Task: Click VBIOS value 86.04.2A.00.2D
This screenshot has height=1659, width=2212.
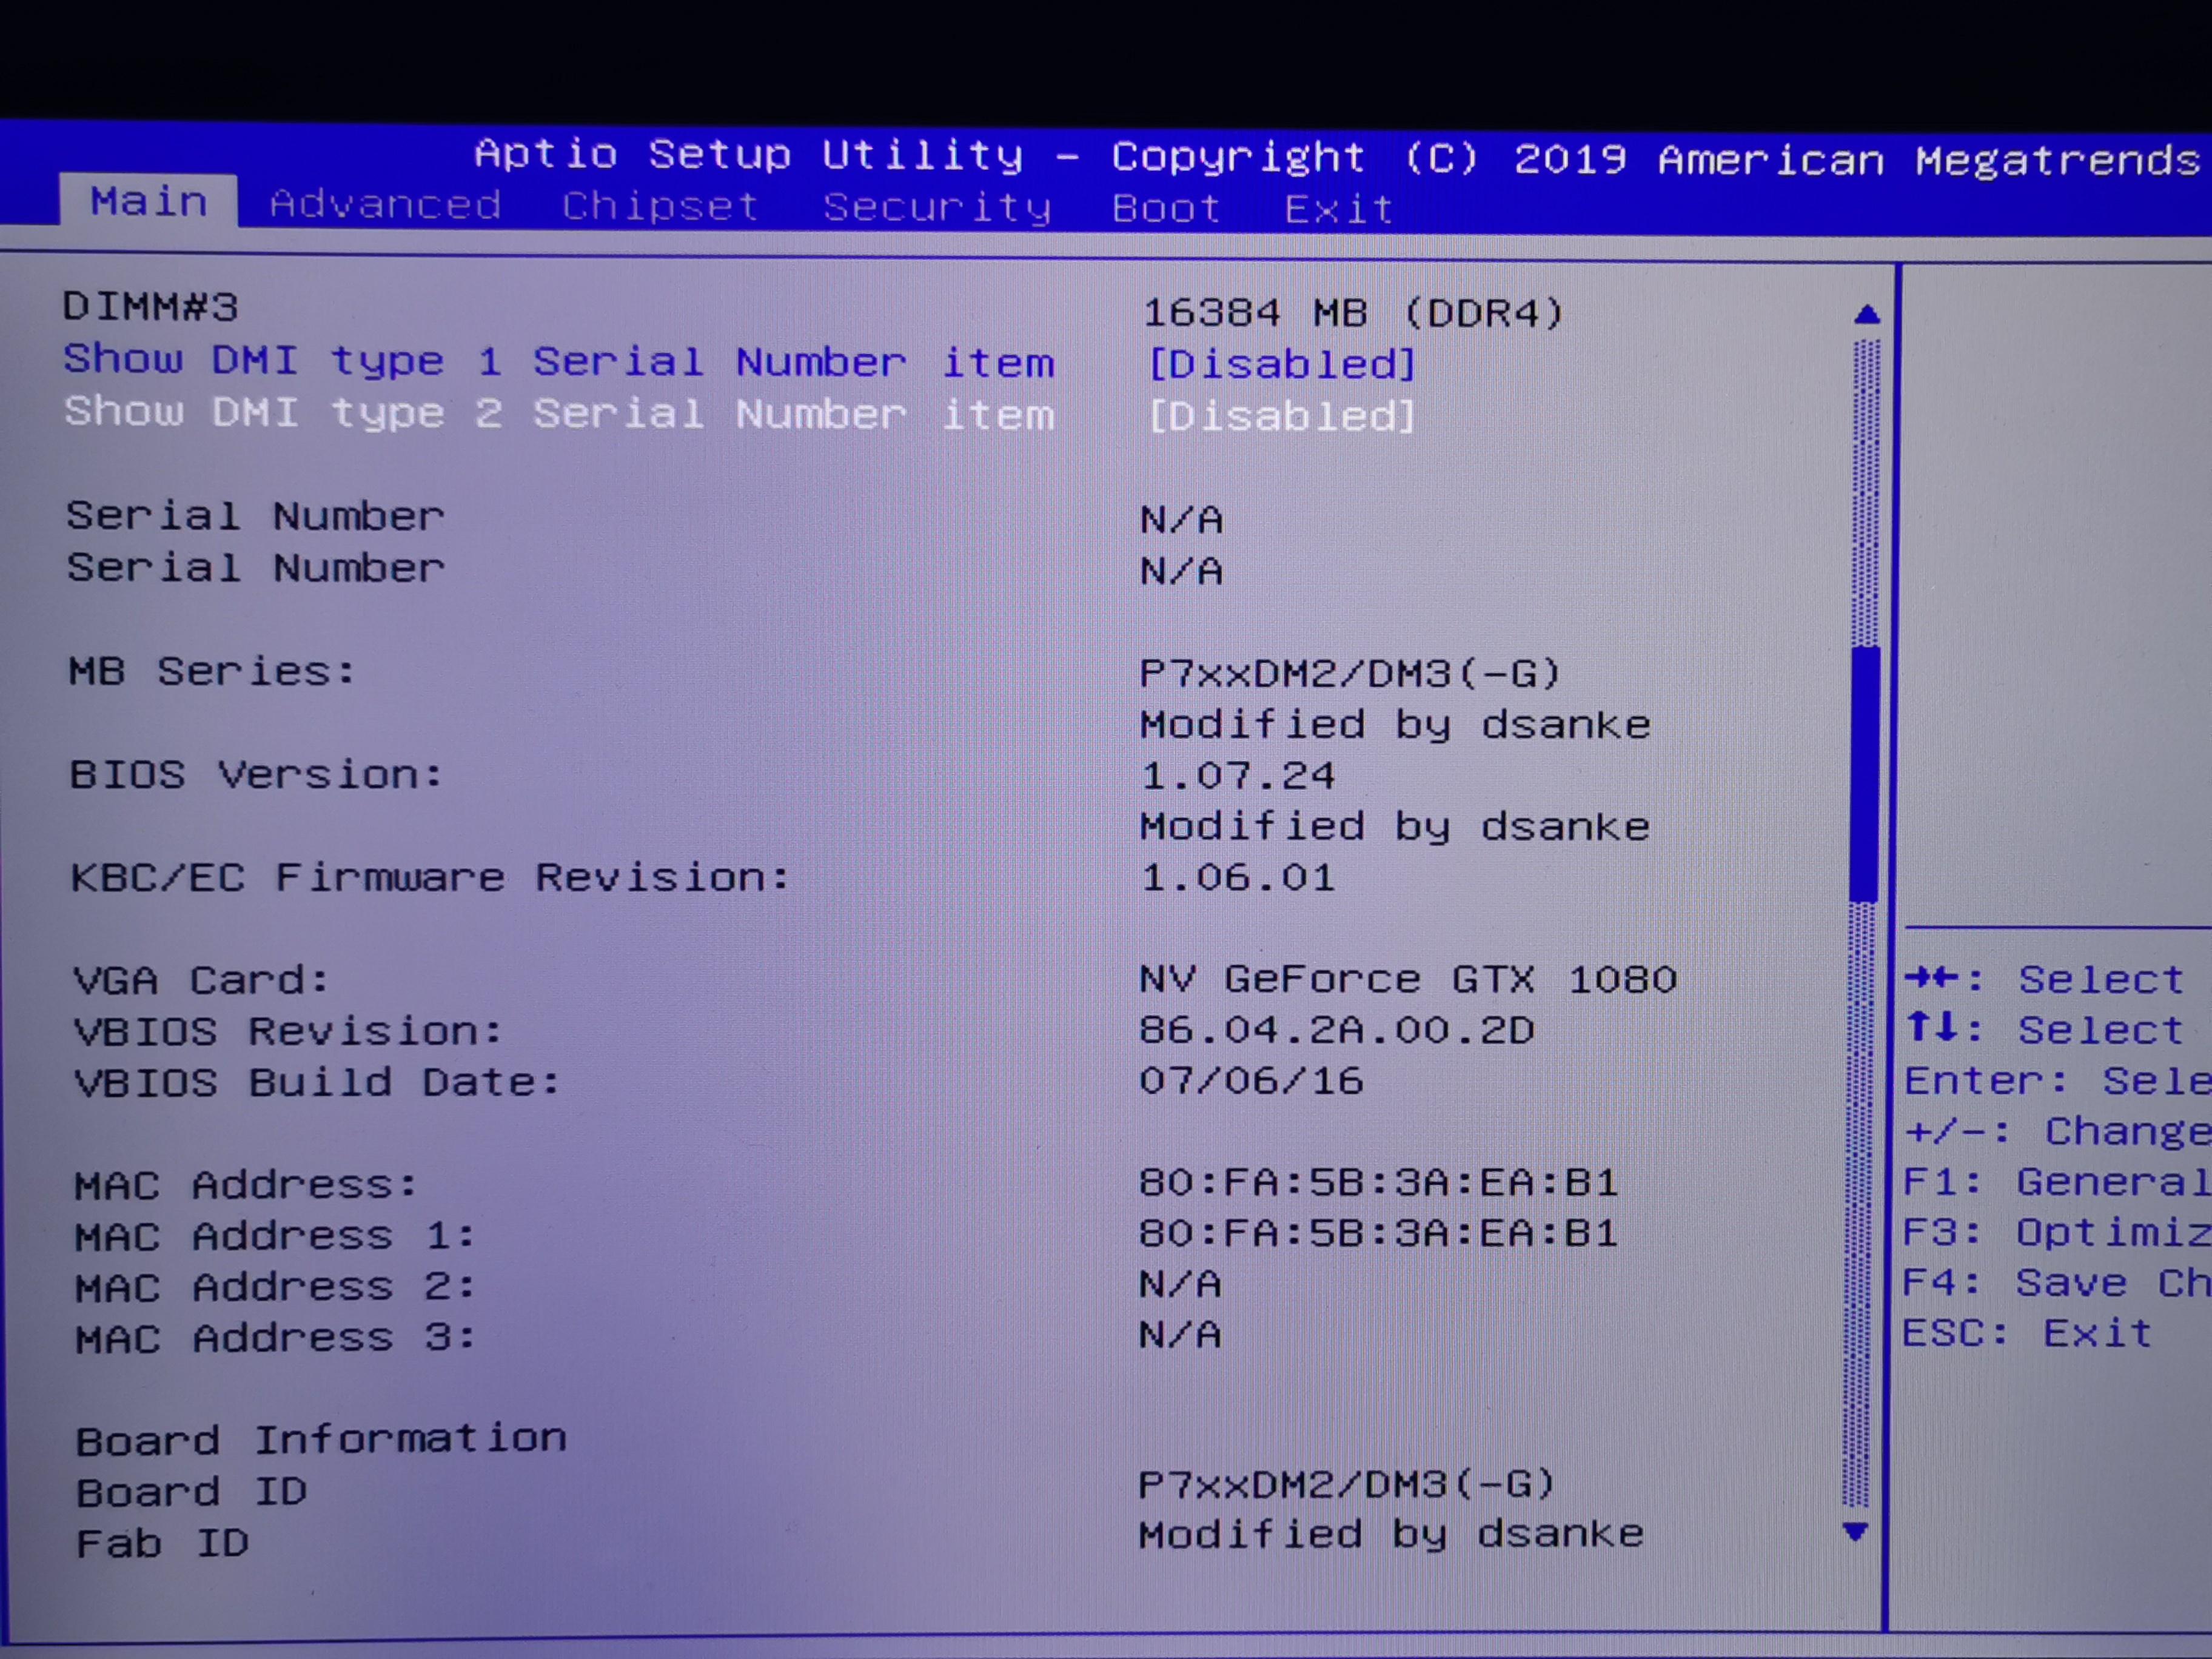Action: tap(1336, 1030)
